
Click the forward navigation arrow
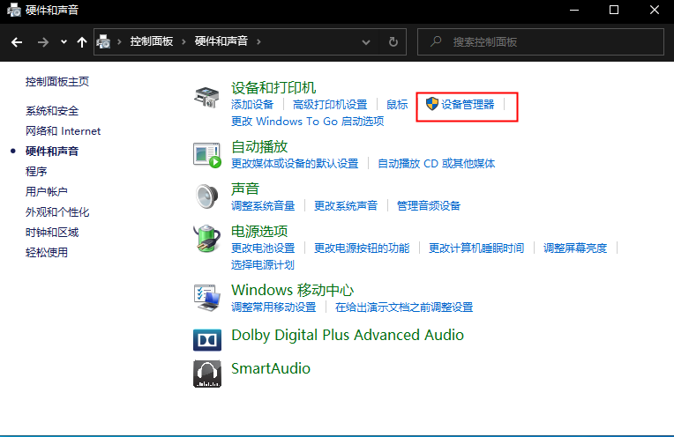click(42, 42)
